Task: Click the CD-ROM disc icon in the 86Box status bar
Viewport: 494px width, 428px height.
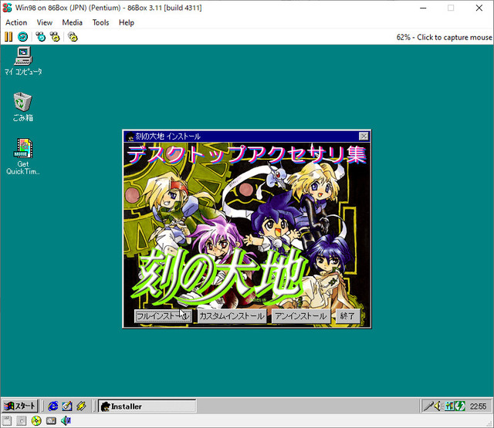Action: (36, 421)
